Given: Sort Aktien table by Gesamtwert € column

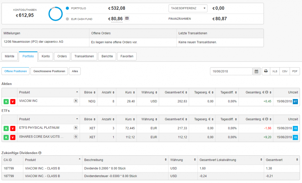Looking at the screenshot, I should tap(174, 93).
